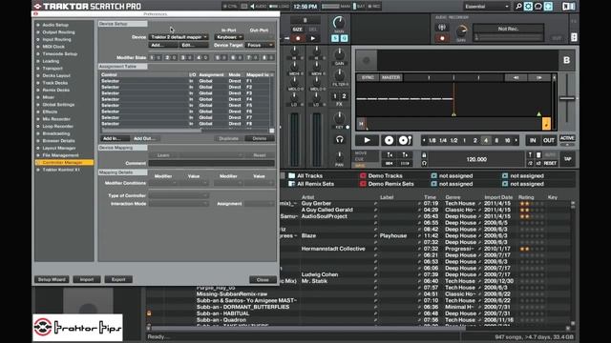Toggle the loop ACTIVE button
611x343 pixels.
pos(567,138)
